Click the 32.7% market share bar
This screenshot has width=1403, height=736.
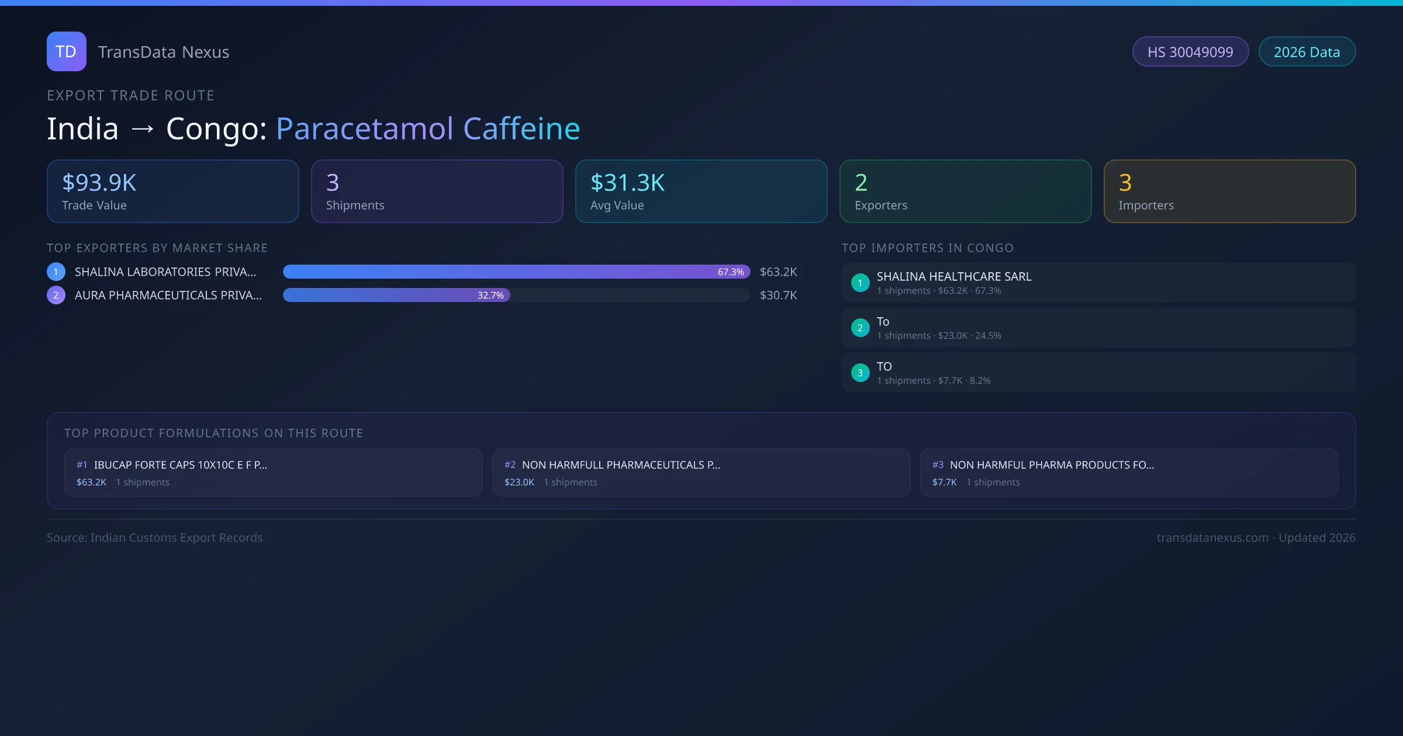396,295
